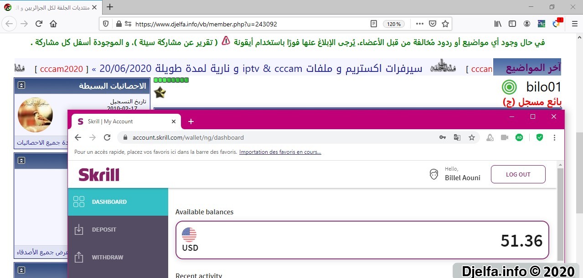Viewport: 583px width, 278px height.
Task: Click the registration date 2010-02-17 text
Action: pyautogui.click(x=122, y=109)
